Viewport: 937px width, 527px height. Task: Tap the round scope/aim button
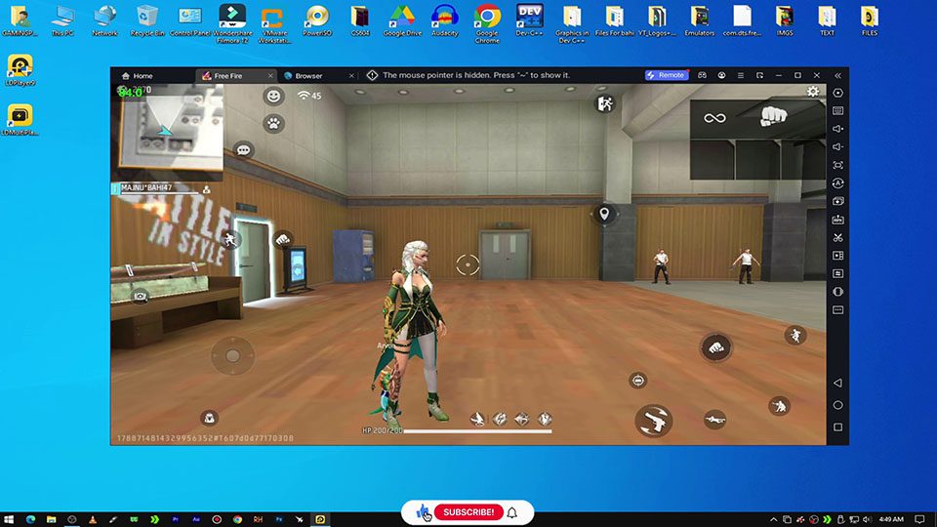point(638,381)
